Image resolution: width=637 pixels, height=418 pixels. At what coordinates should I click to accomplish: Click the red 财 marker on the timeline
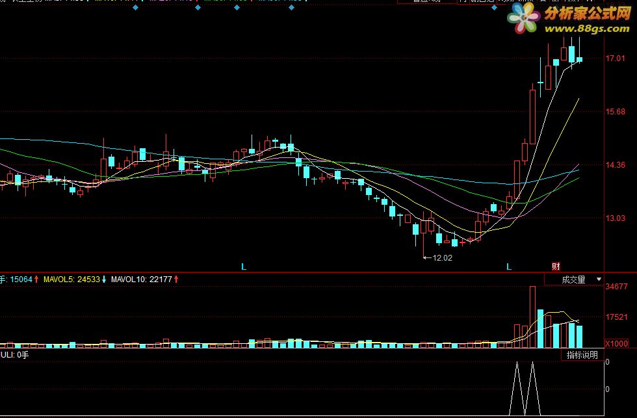[x=556, y=267]
